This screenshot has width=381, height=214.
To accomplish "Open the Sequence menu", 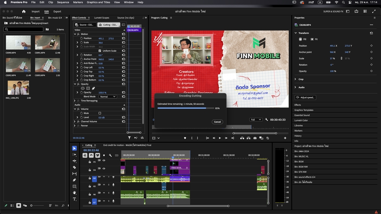I will coord(63,2).
